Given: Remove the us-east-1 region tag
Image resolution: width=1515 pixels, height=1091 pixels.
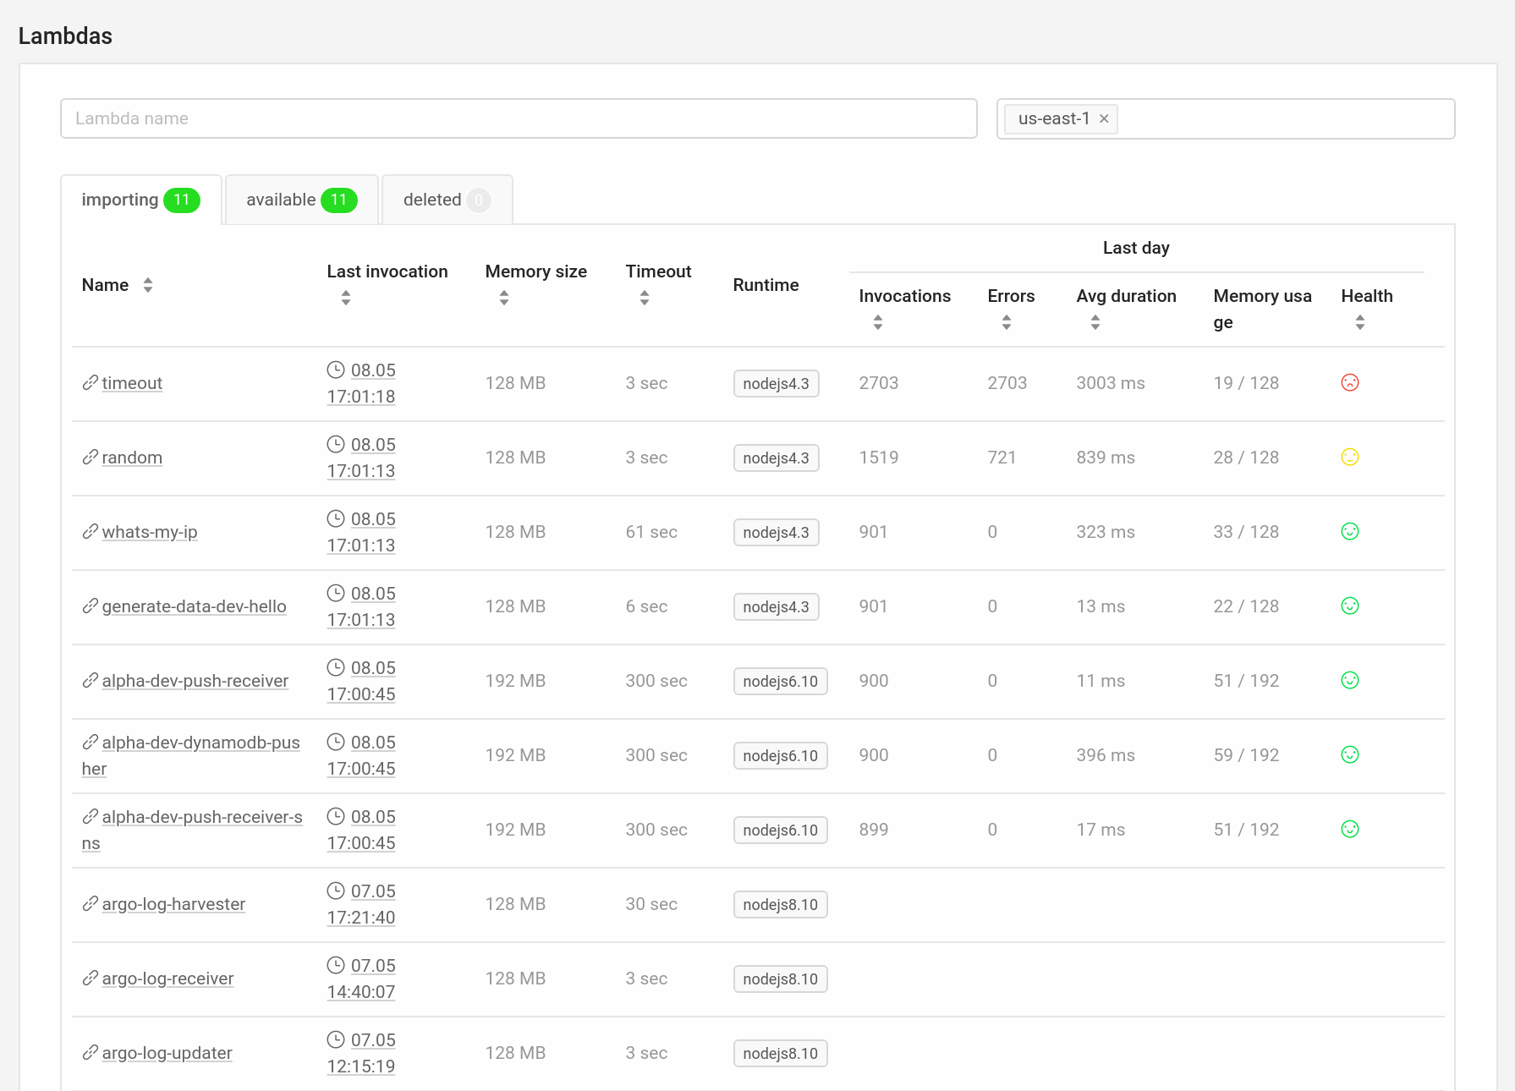Looking at the screenshot, I should pos(1104,118).
